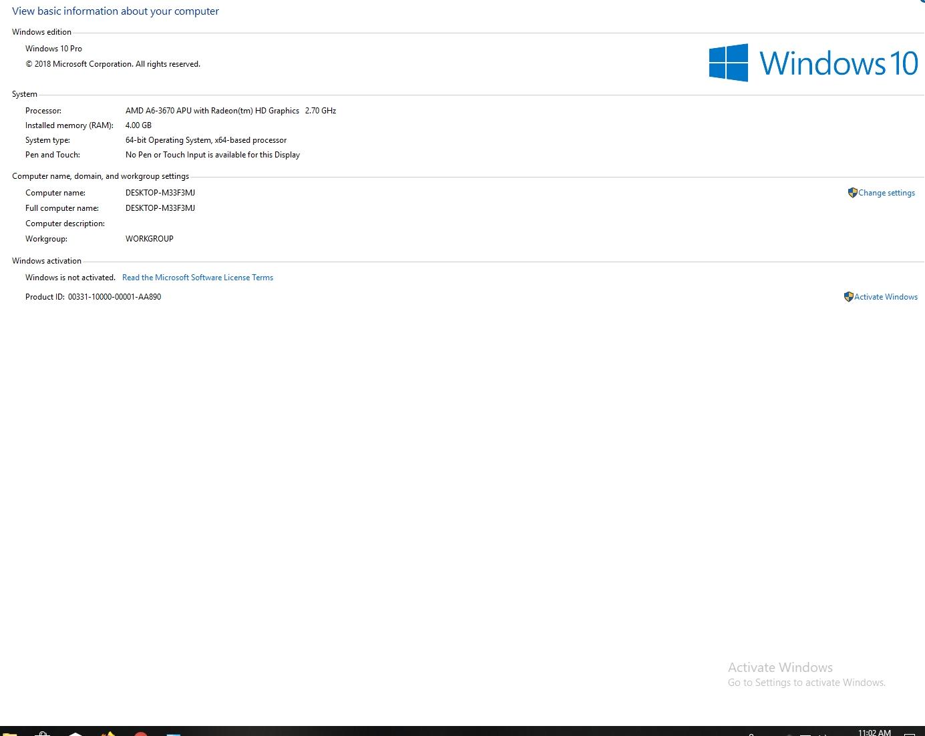925x736 pixels.
Task: Click DESKTOP-M33F3MJ in the Computer name row
Action: pos(160,193)
